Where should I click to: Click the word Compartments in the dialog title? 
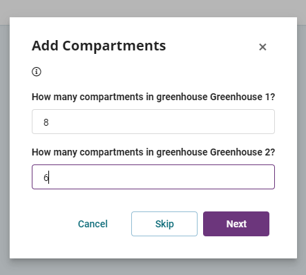pos(114,46)
